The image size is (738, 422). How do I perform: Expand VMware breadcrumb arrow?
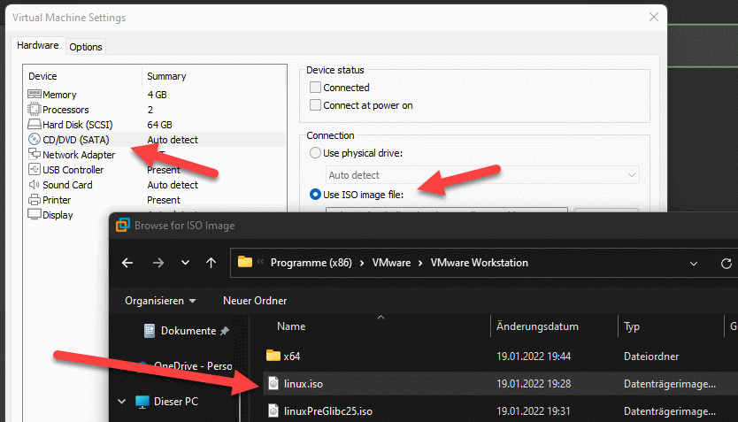[420, 263]
